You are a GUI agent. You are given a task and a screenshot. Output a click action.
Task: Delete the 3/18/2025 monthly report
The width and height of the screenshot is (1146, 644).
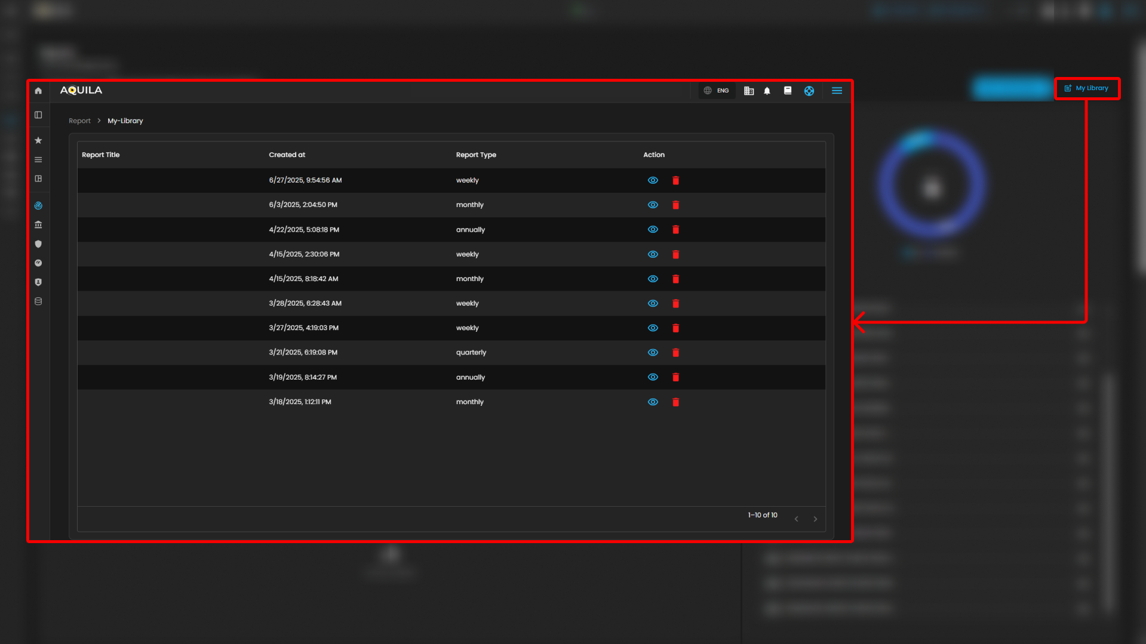(675, 402)
